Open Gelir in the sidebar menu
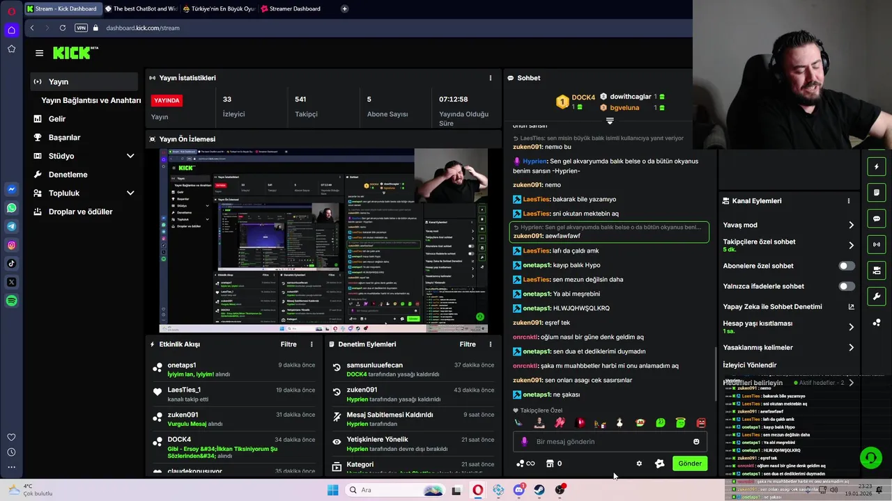 pyautogui.click(x=84, y=119)
